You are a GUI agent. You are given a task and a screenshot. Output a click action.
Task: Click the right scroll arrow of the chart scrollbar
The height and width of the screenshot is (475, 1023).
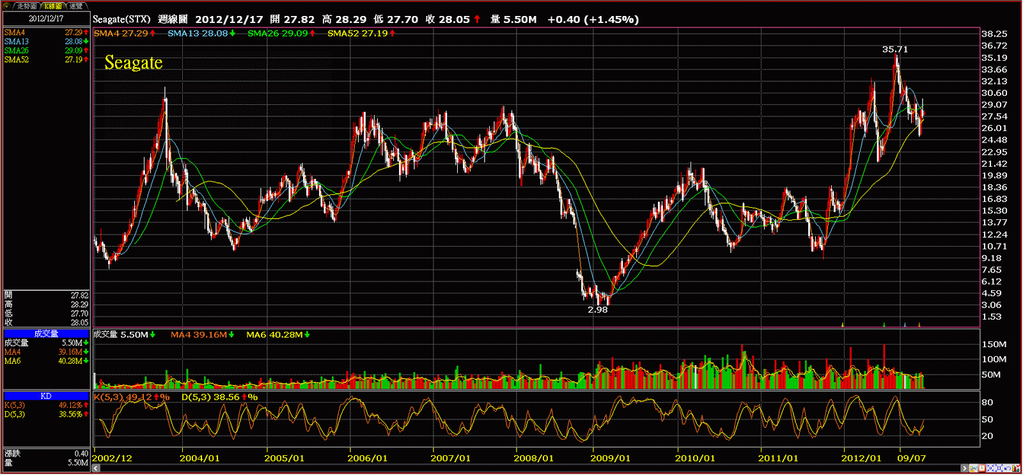tap(965, 469)
